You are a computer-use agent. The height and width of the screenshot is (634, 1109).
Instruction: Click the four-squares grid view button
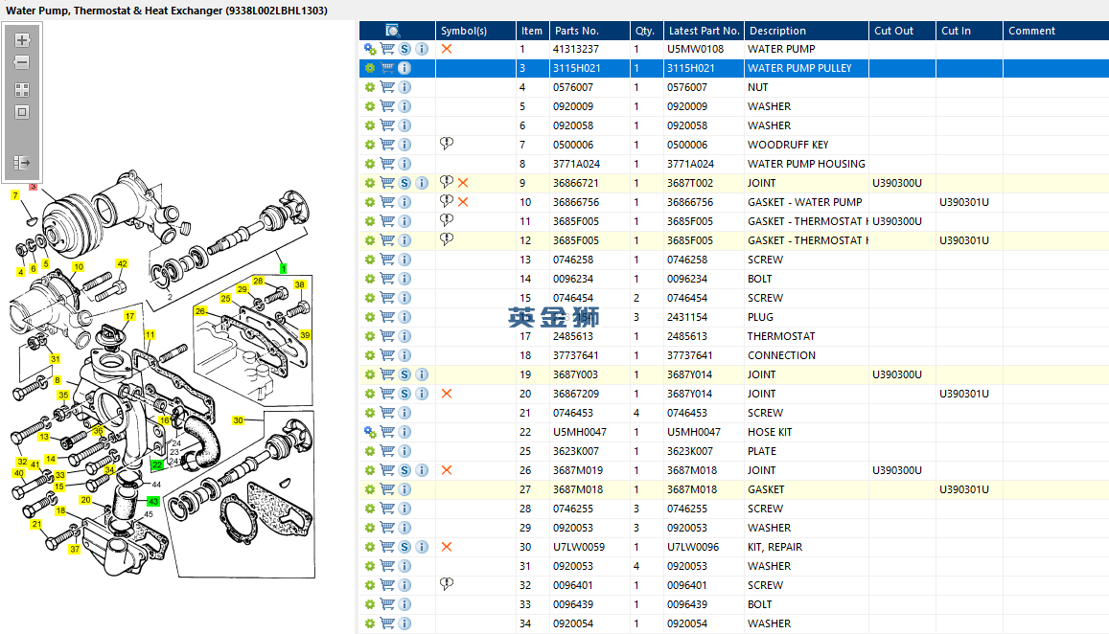click(x=22, y=89)
